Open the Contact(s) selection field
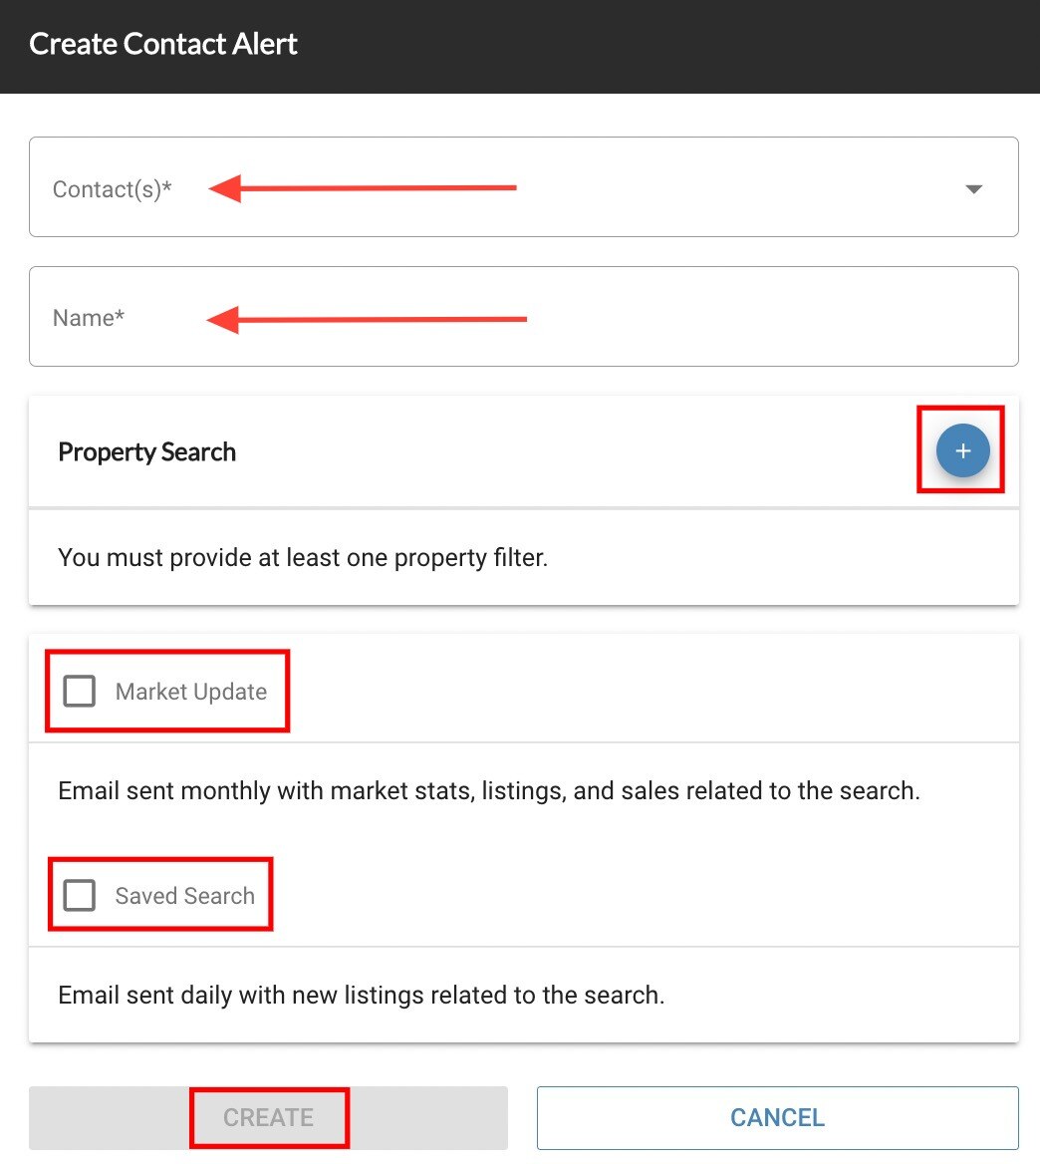Image resolution: width=1040 pixels, height=1164 pixels. point(524,187)
